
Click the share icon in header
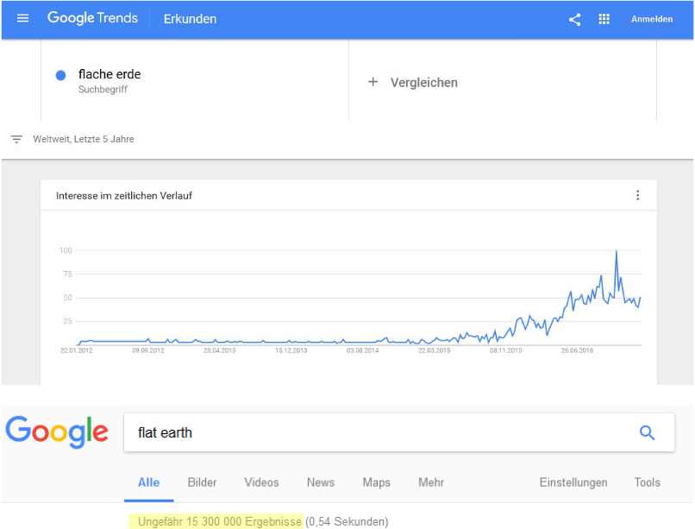point(574,19)
